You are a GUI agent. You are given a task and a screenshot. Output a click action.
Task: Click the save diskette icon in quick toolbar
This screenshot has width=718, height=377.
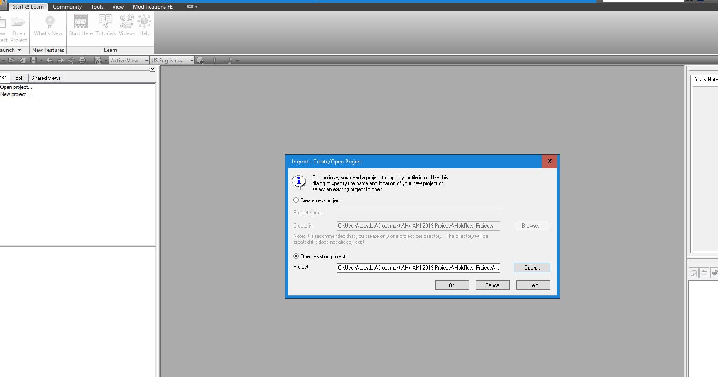coord(33,60)
